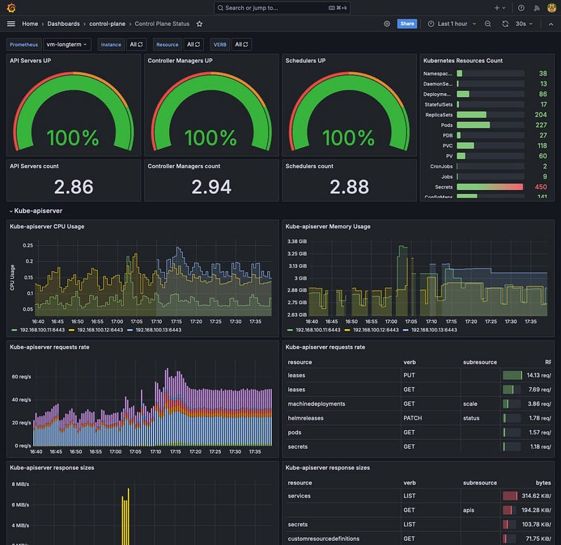561x545 pixels.
Task: Sort response sizes table by subresource column
Action: click(480, 483)
